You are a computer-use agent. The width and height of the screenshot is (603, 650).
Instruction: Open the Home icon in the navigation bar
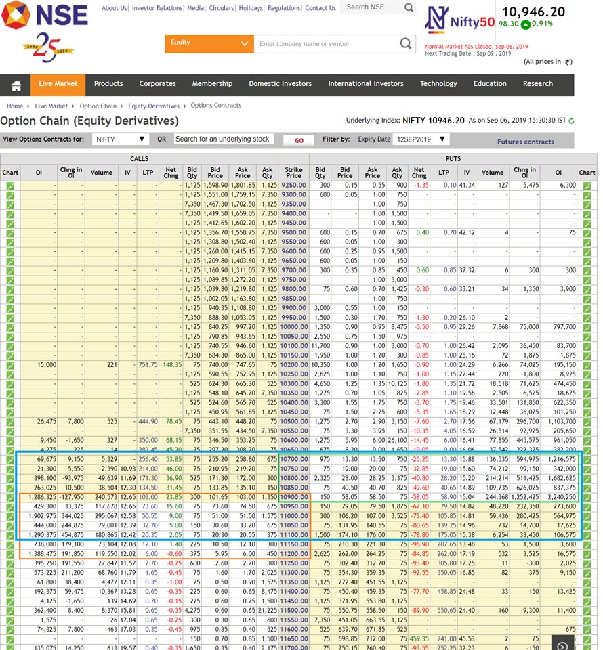[x=16, y=85]
